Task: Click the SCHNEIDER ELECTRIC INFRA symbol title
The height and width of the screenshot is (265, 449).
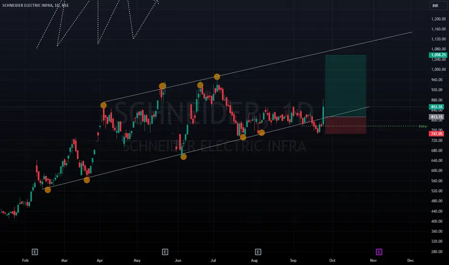Action: click(36, 5)
